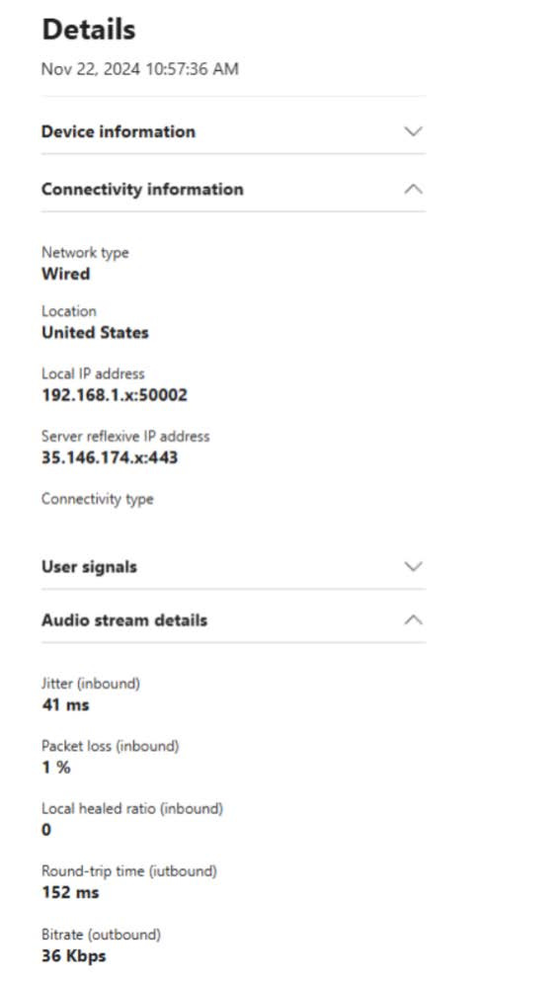Select the Details panel heading
Image resolution: width=555 pixels, height=984 pixels.
tap(89, 30)
